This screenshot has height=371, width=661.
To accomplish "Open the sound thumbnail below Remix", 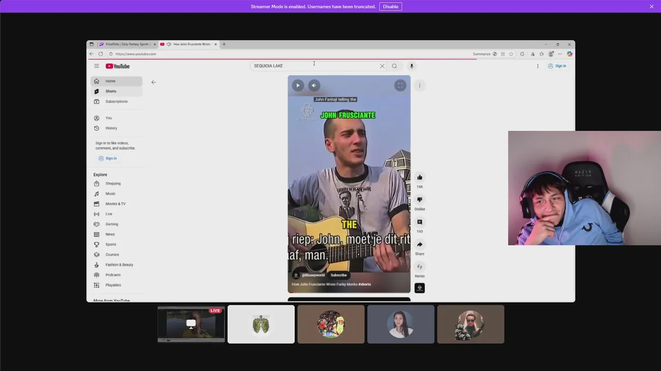I will [420, 288].
